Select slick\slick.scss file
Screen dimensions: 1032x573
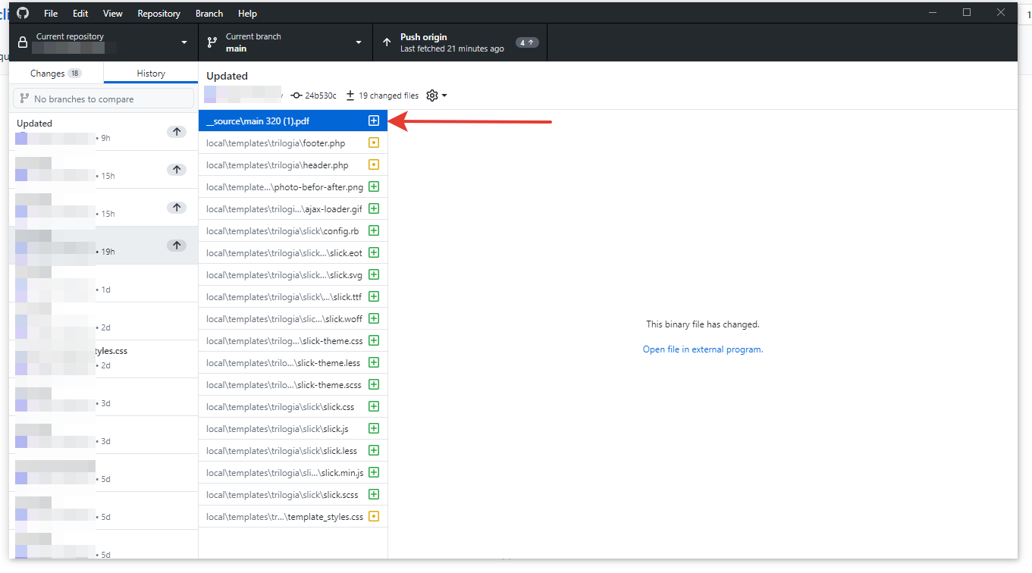[x=293, y=494]
